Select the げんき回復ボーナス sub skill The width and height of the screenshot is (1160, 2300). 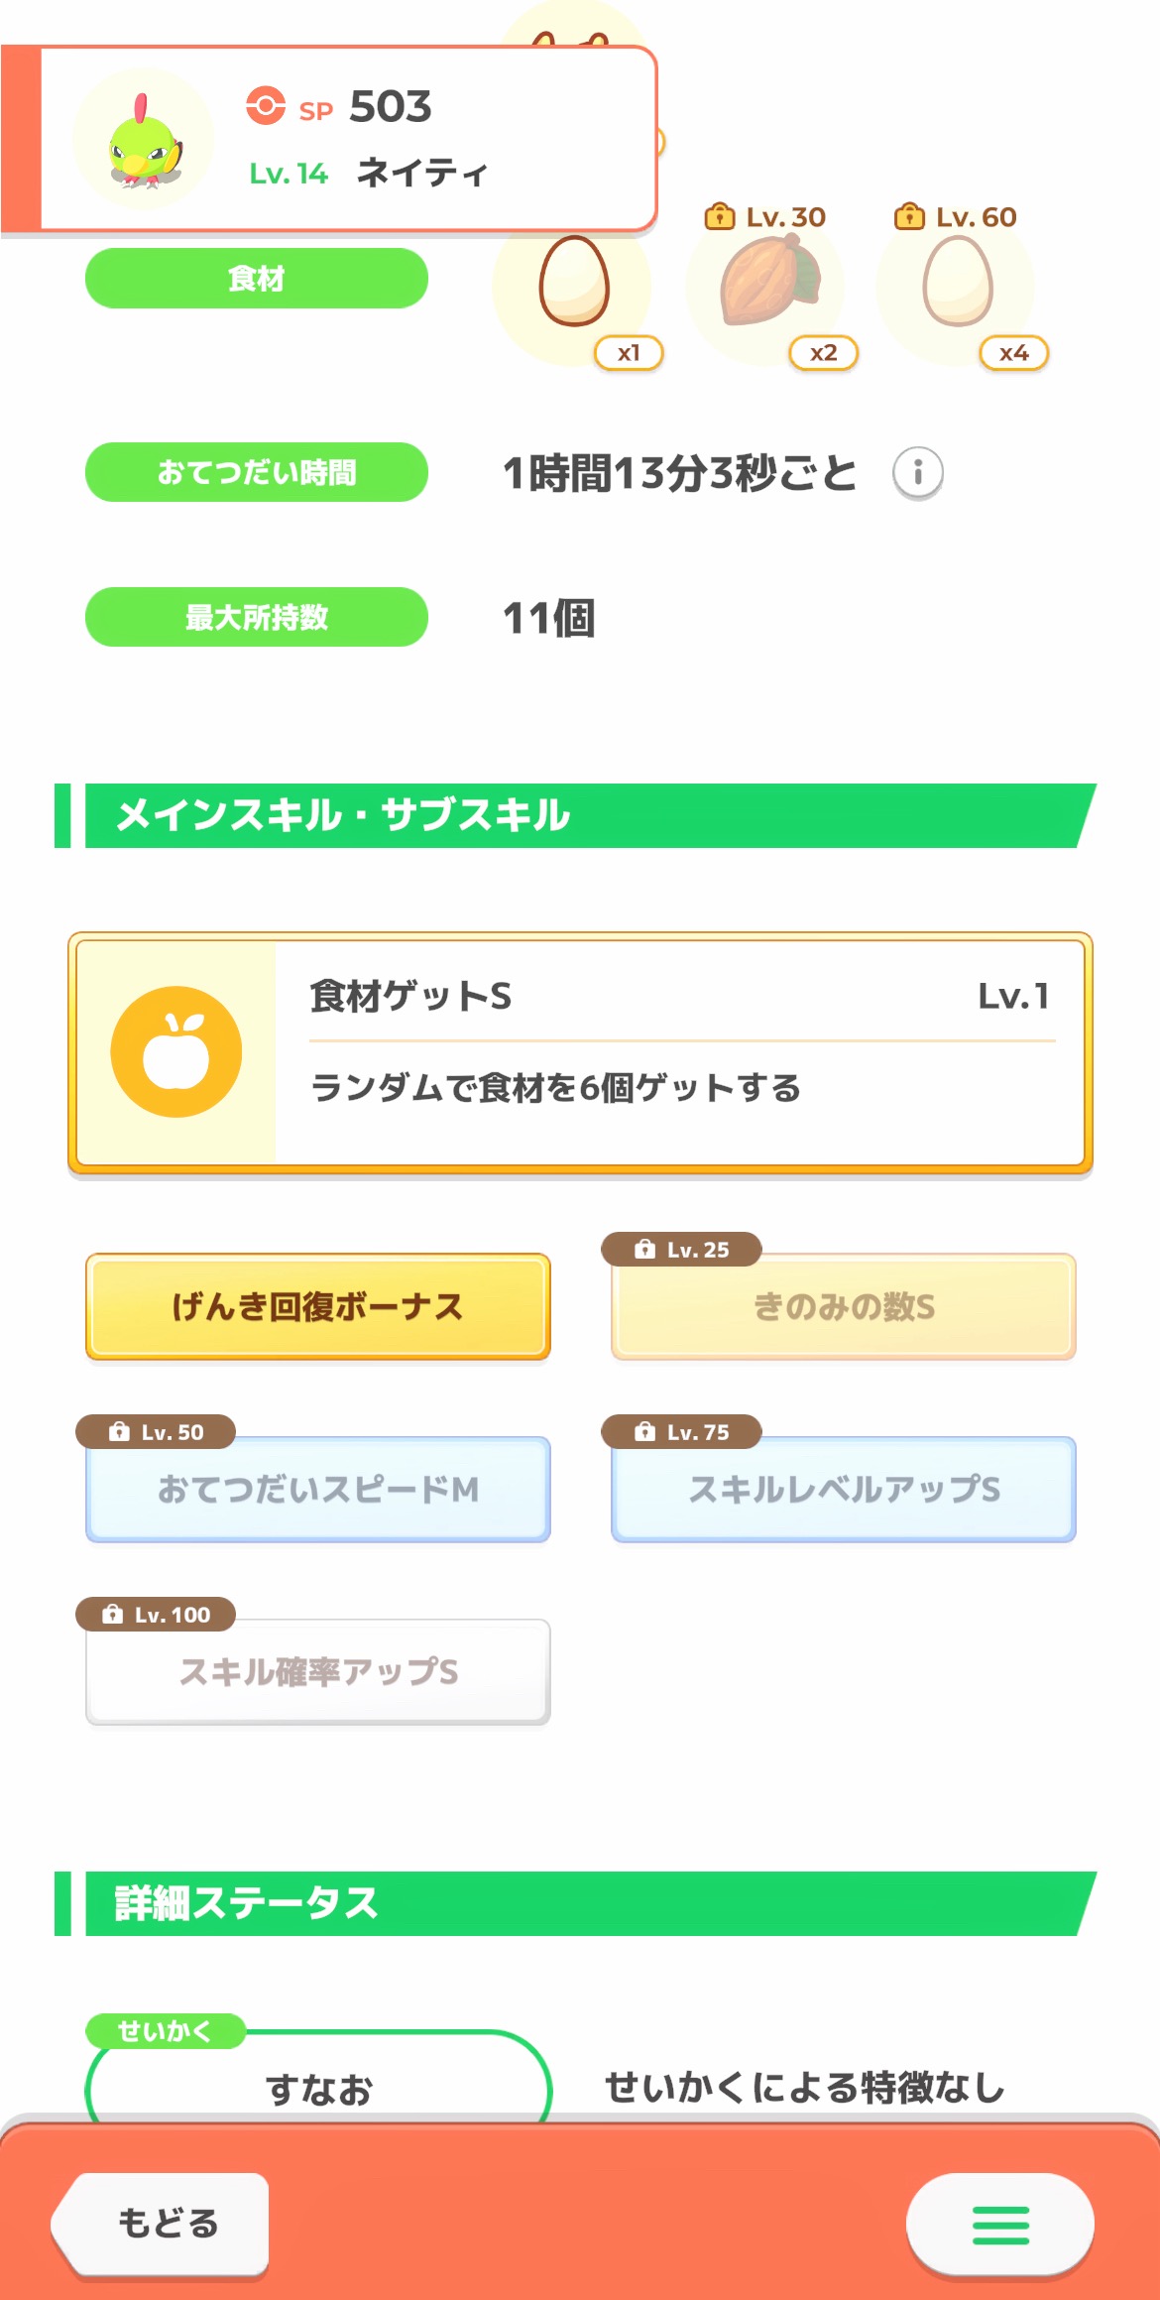tap(317, 1306)
